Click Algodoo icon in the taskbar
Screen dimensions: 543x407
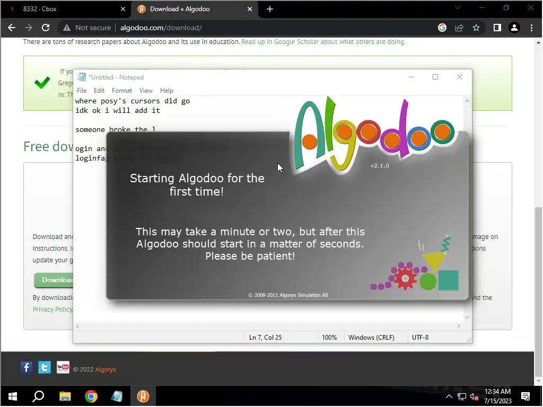pyautogui.click(x=143, y=396)
